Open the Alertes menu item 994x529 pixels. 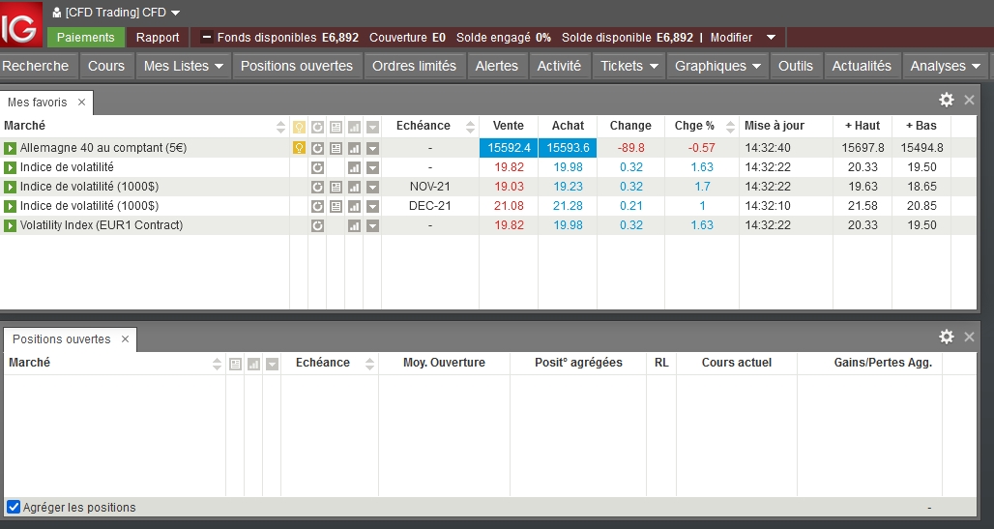[x=497, y=66]
